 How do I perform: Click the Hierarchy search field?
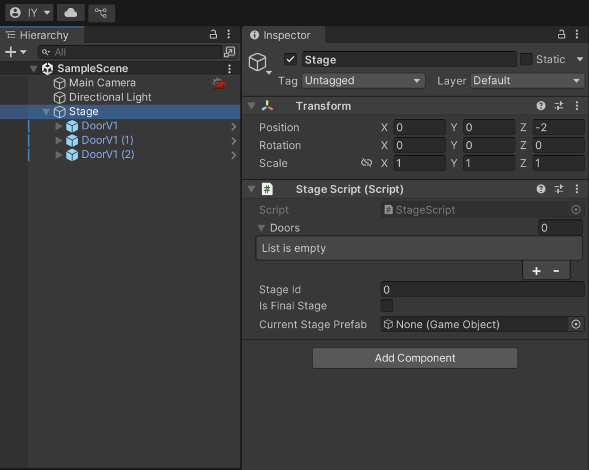tap(130, 52)
